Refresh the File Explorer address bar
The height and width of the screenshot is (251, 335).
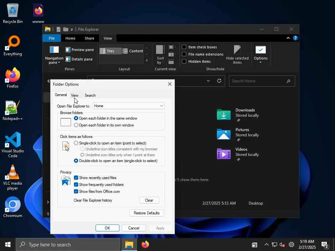[x=219, y=81]
